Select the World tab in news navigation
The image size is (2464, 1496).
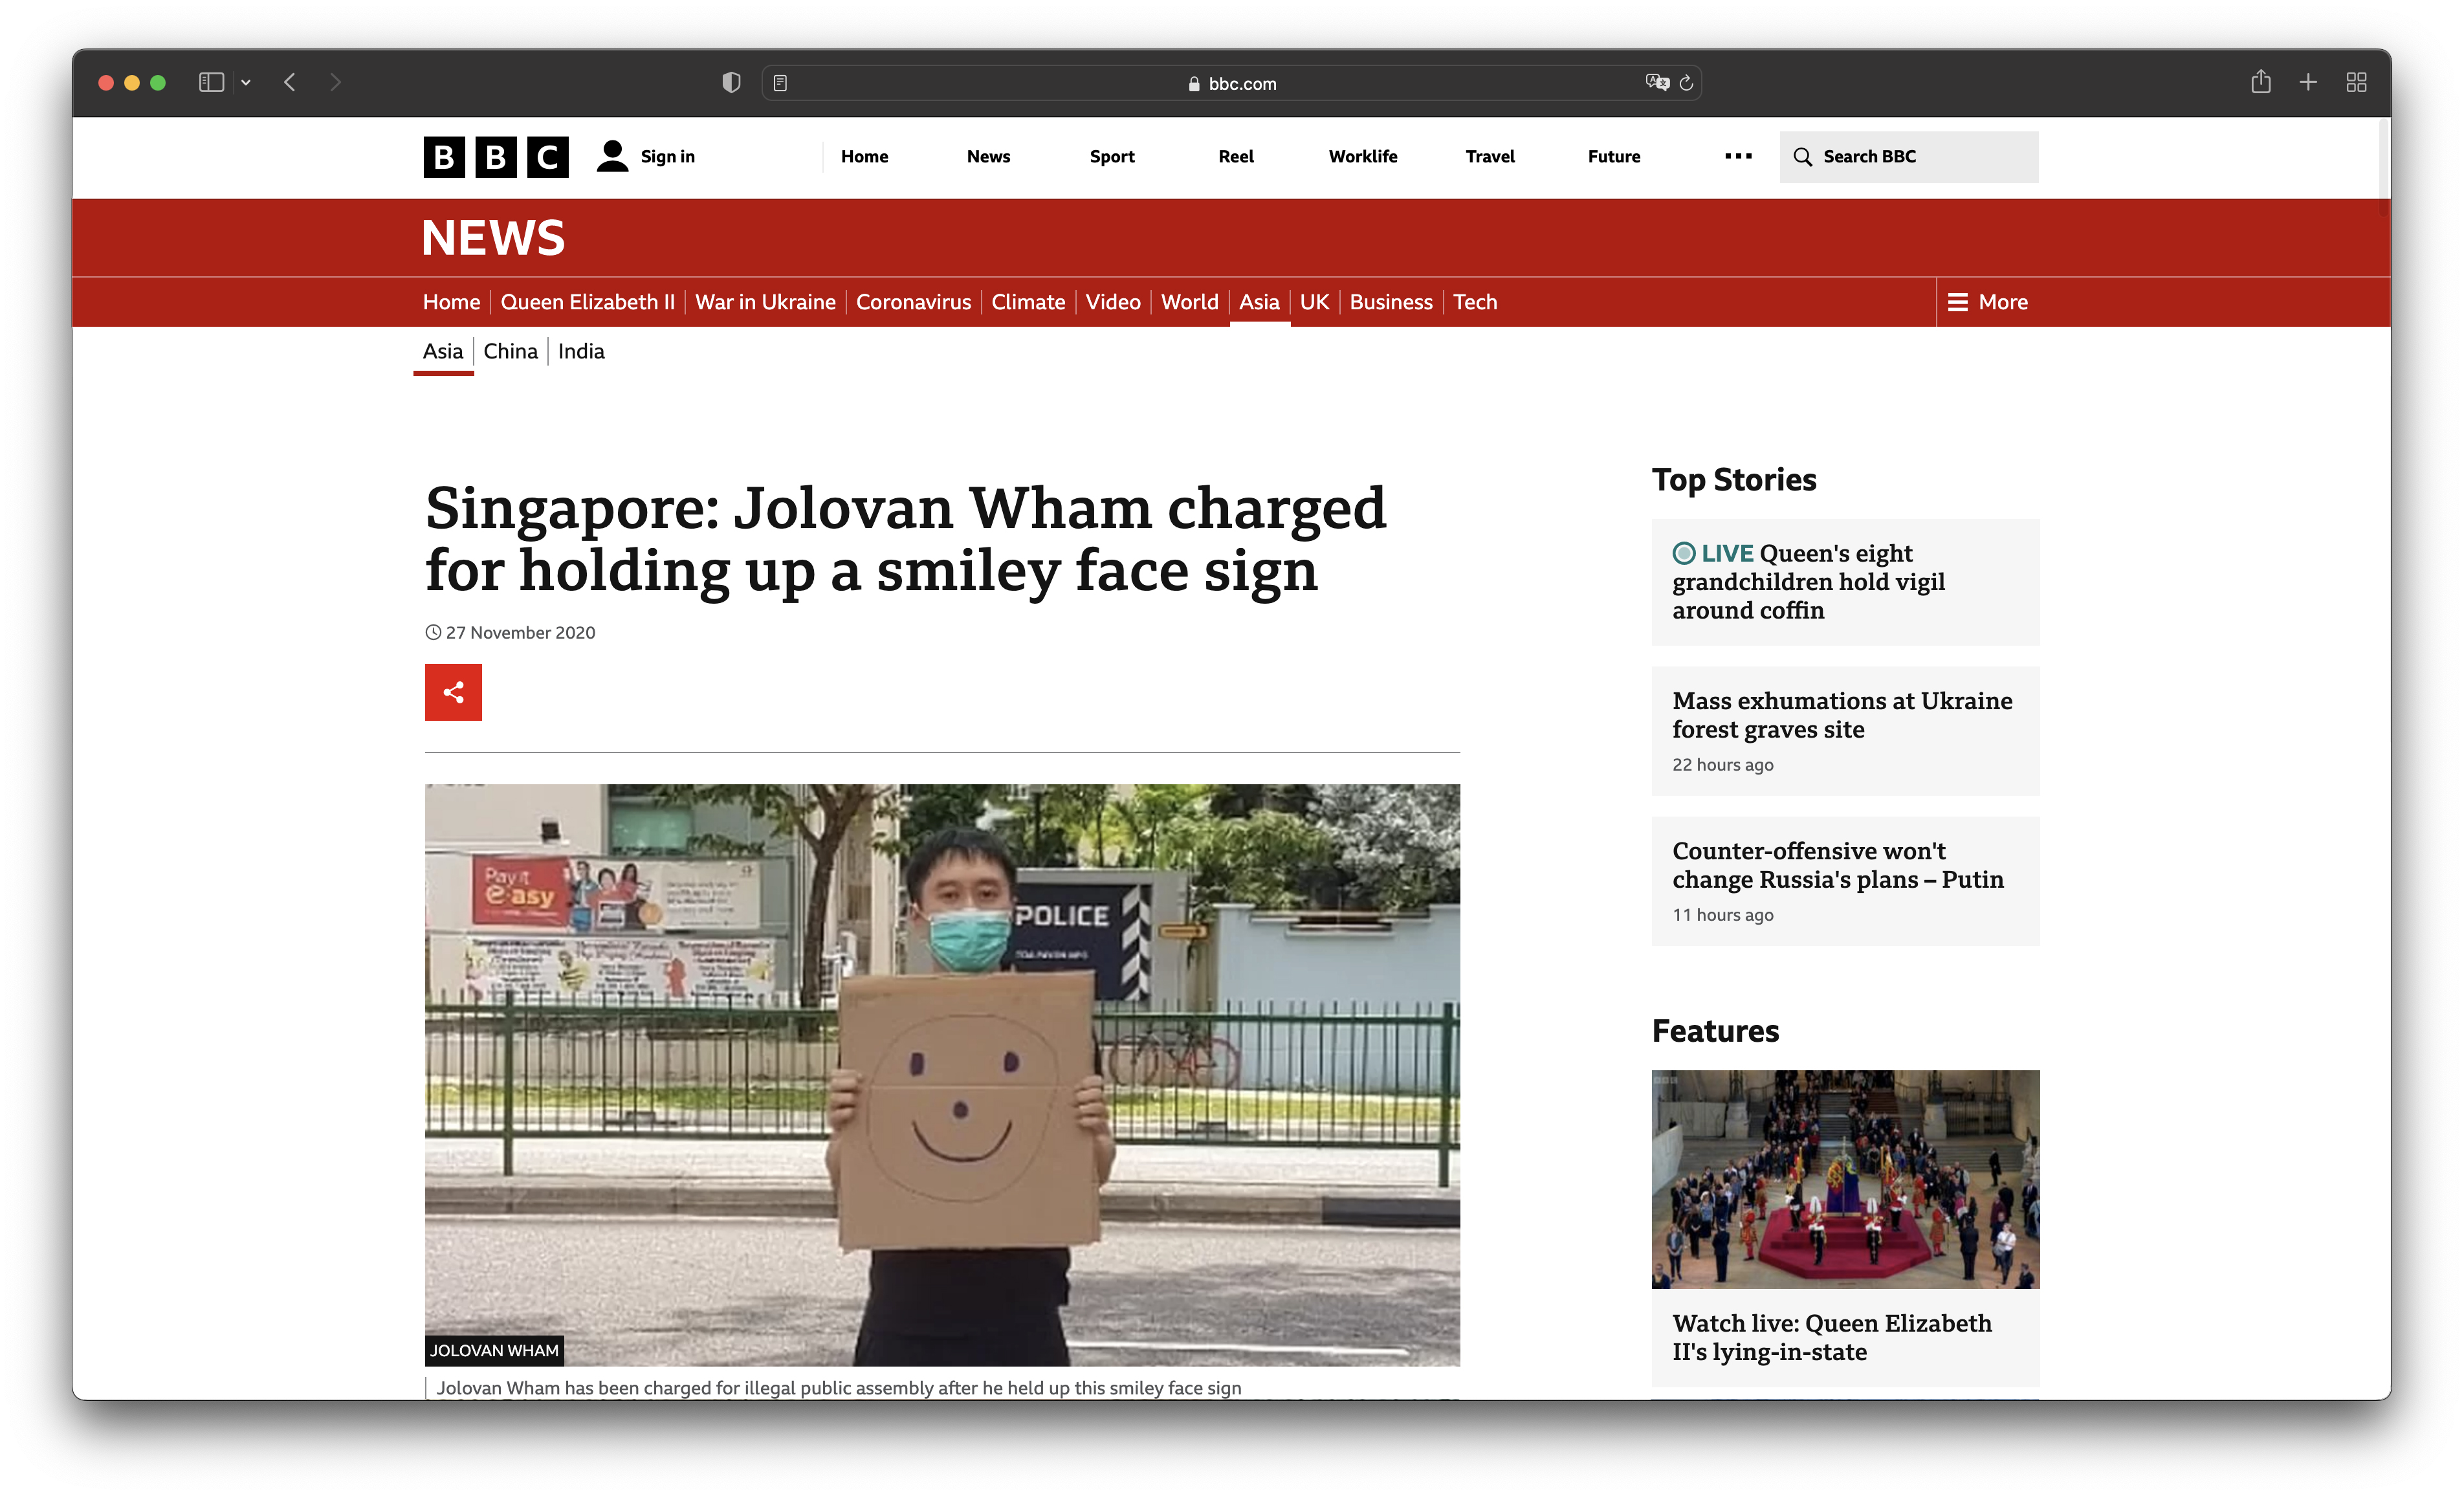pos(1189,302)
